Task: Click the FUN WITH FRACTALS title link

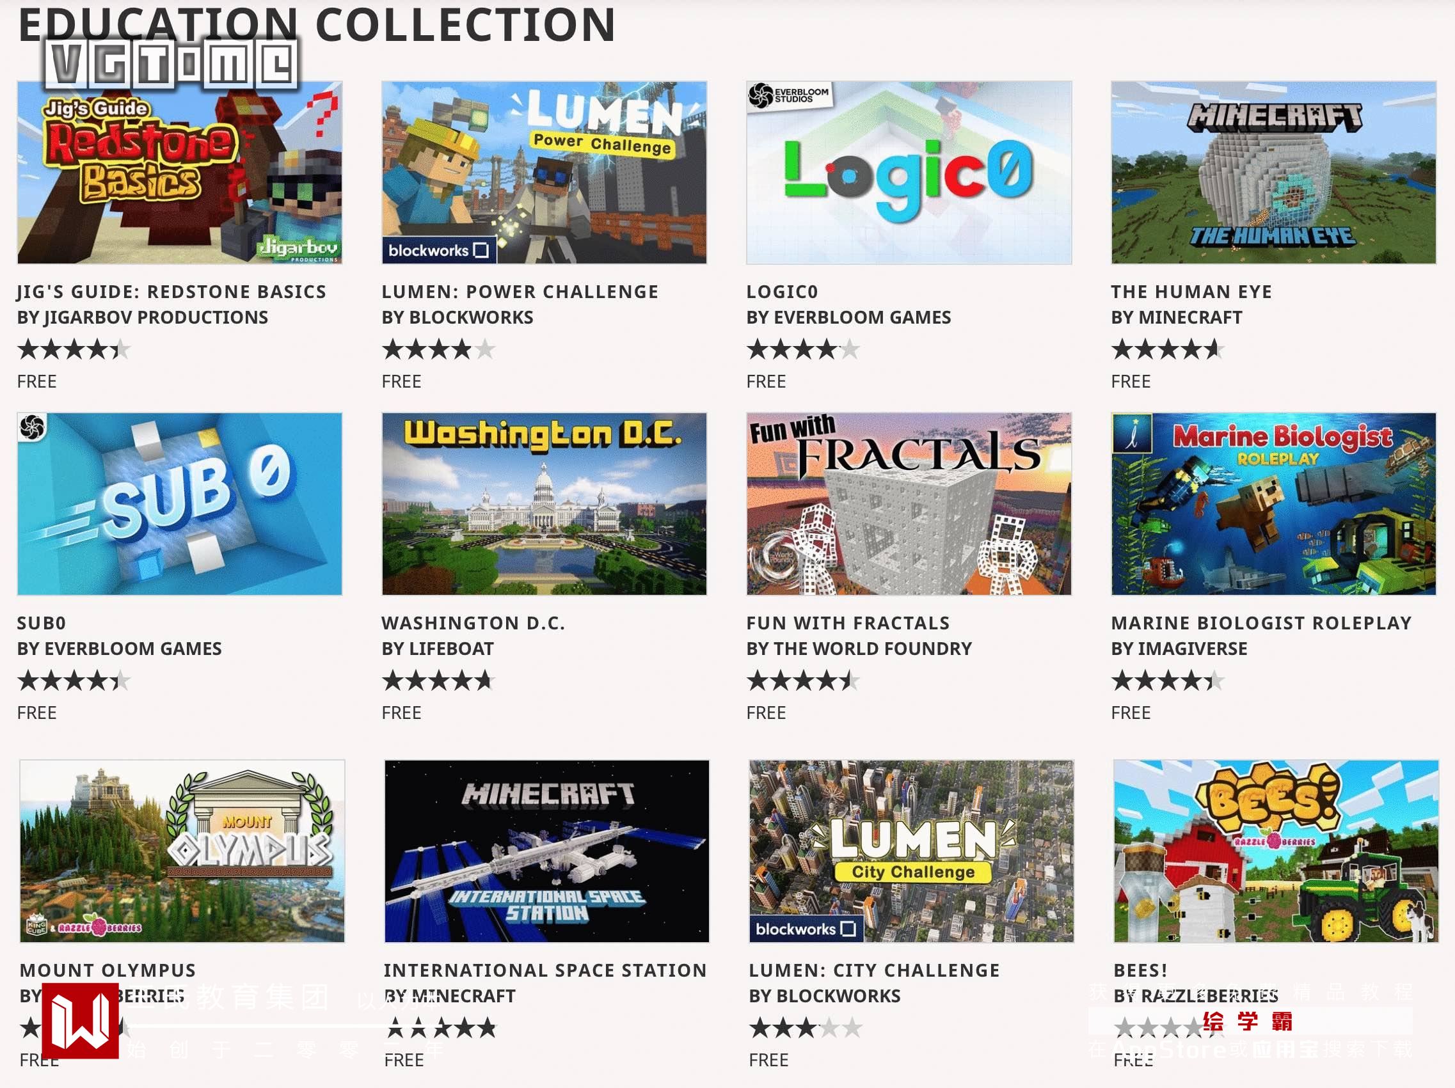Action: [848, 623]
